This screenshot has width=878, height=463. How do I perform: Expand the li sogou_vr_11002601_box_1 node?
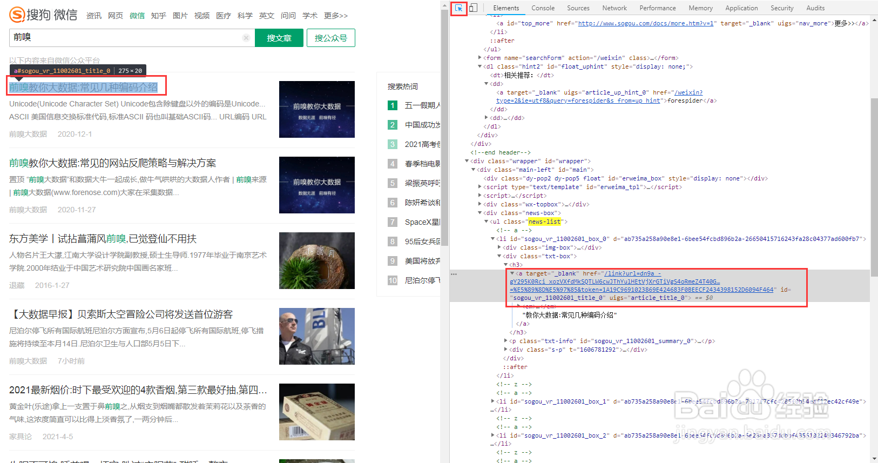pos(492,401)
